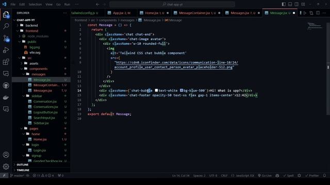
Task: Click the Split Editor Right icon
Action: [x=318, y=13]
